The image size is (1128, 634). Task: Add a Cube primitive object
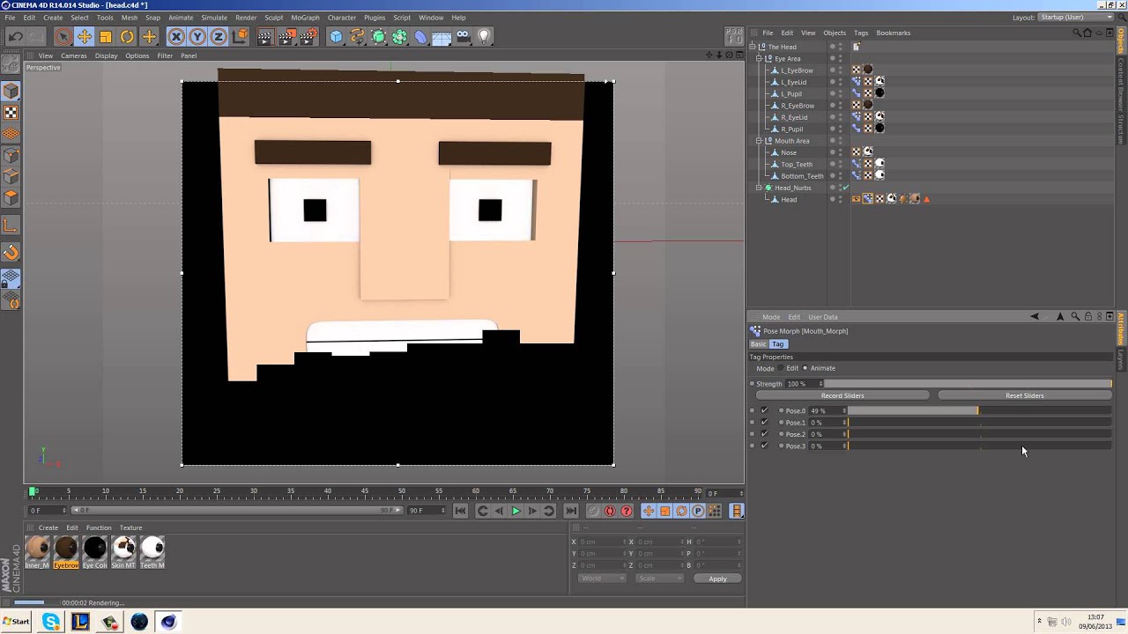click(336, 36)
